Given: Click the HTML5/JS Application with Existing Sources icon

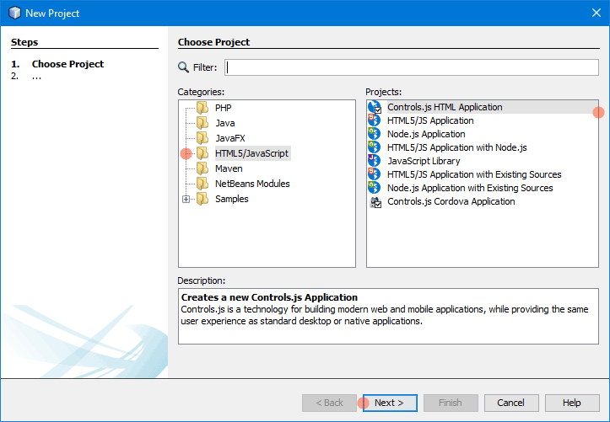Looking at the screenshot, I should (x=375, y=174).
